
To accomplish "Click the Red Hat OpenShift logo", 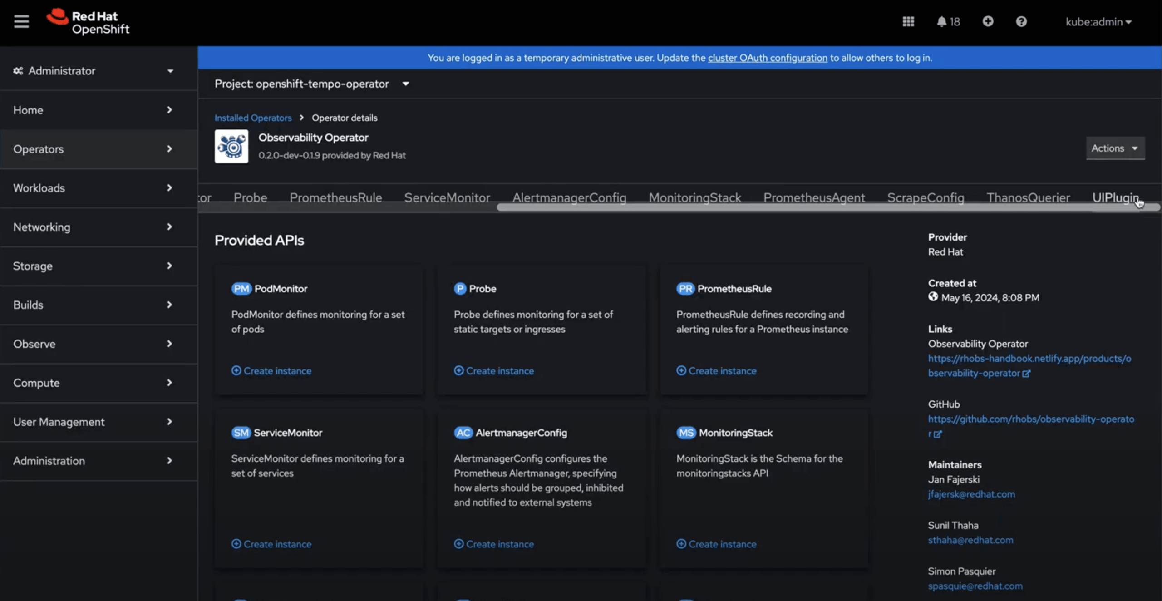I will point(88,22).
